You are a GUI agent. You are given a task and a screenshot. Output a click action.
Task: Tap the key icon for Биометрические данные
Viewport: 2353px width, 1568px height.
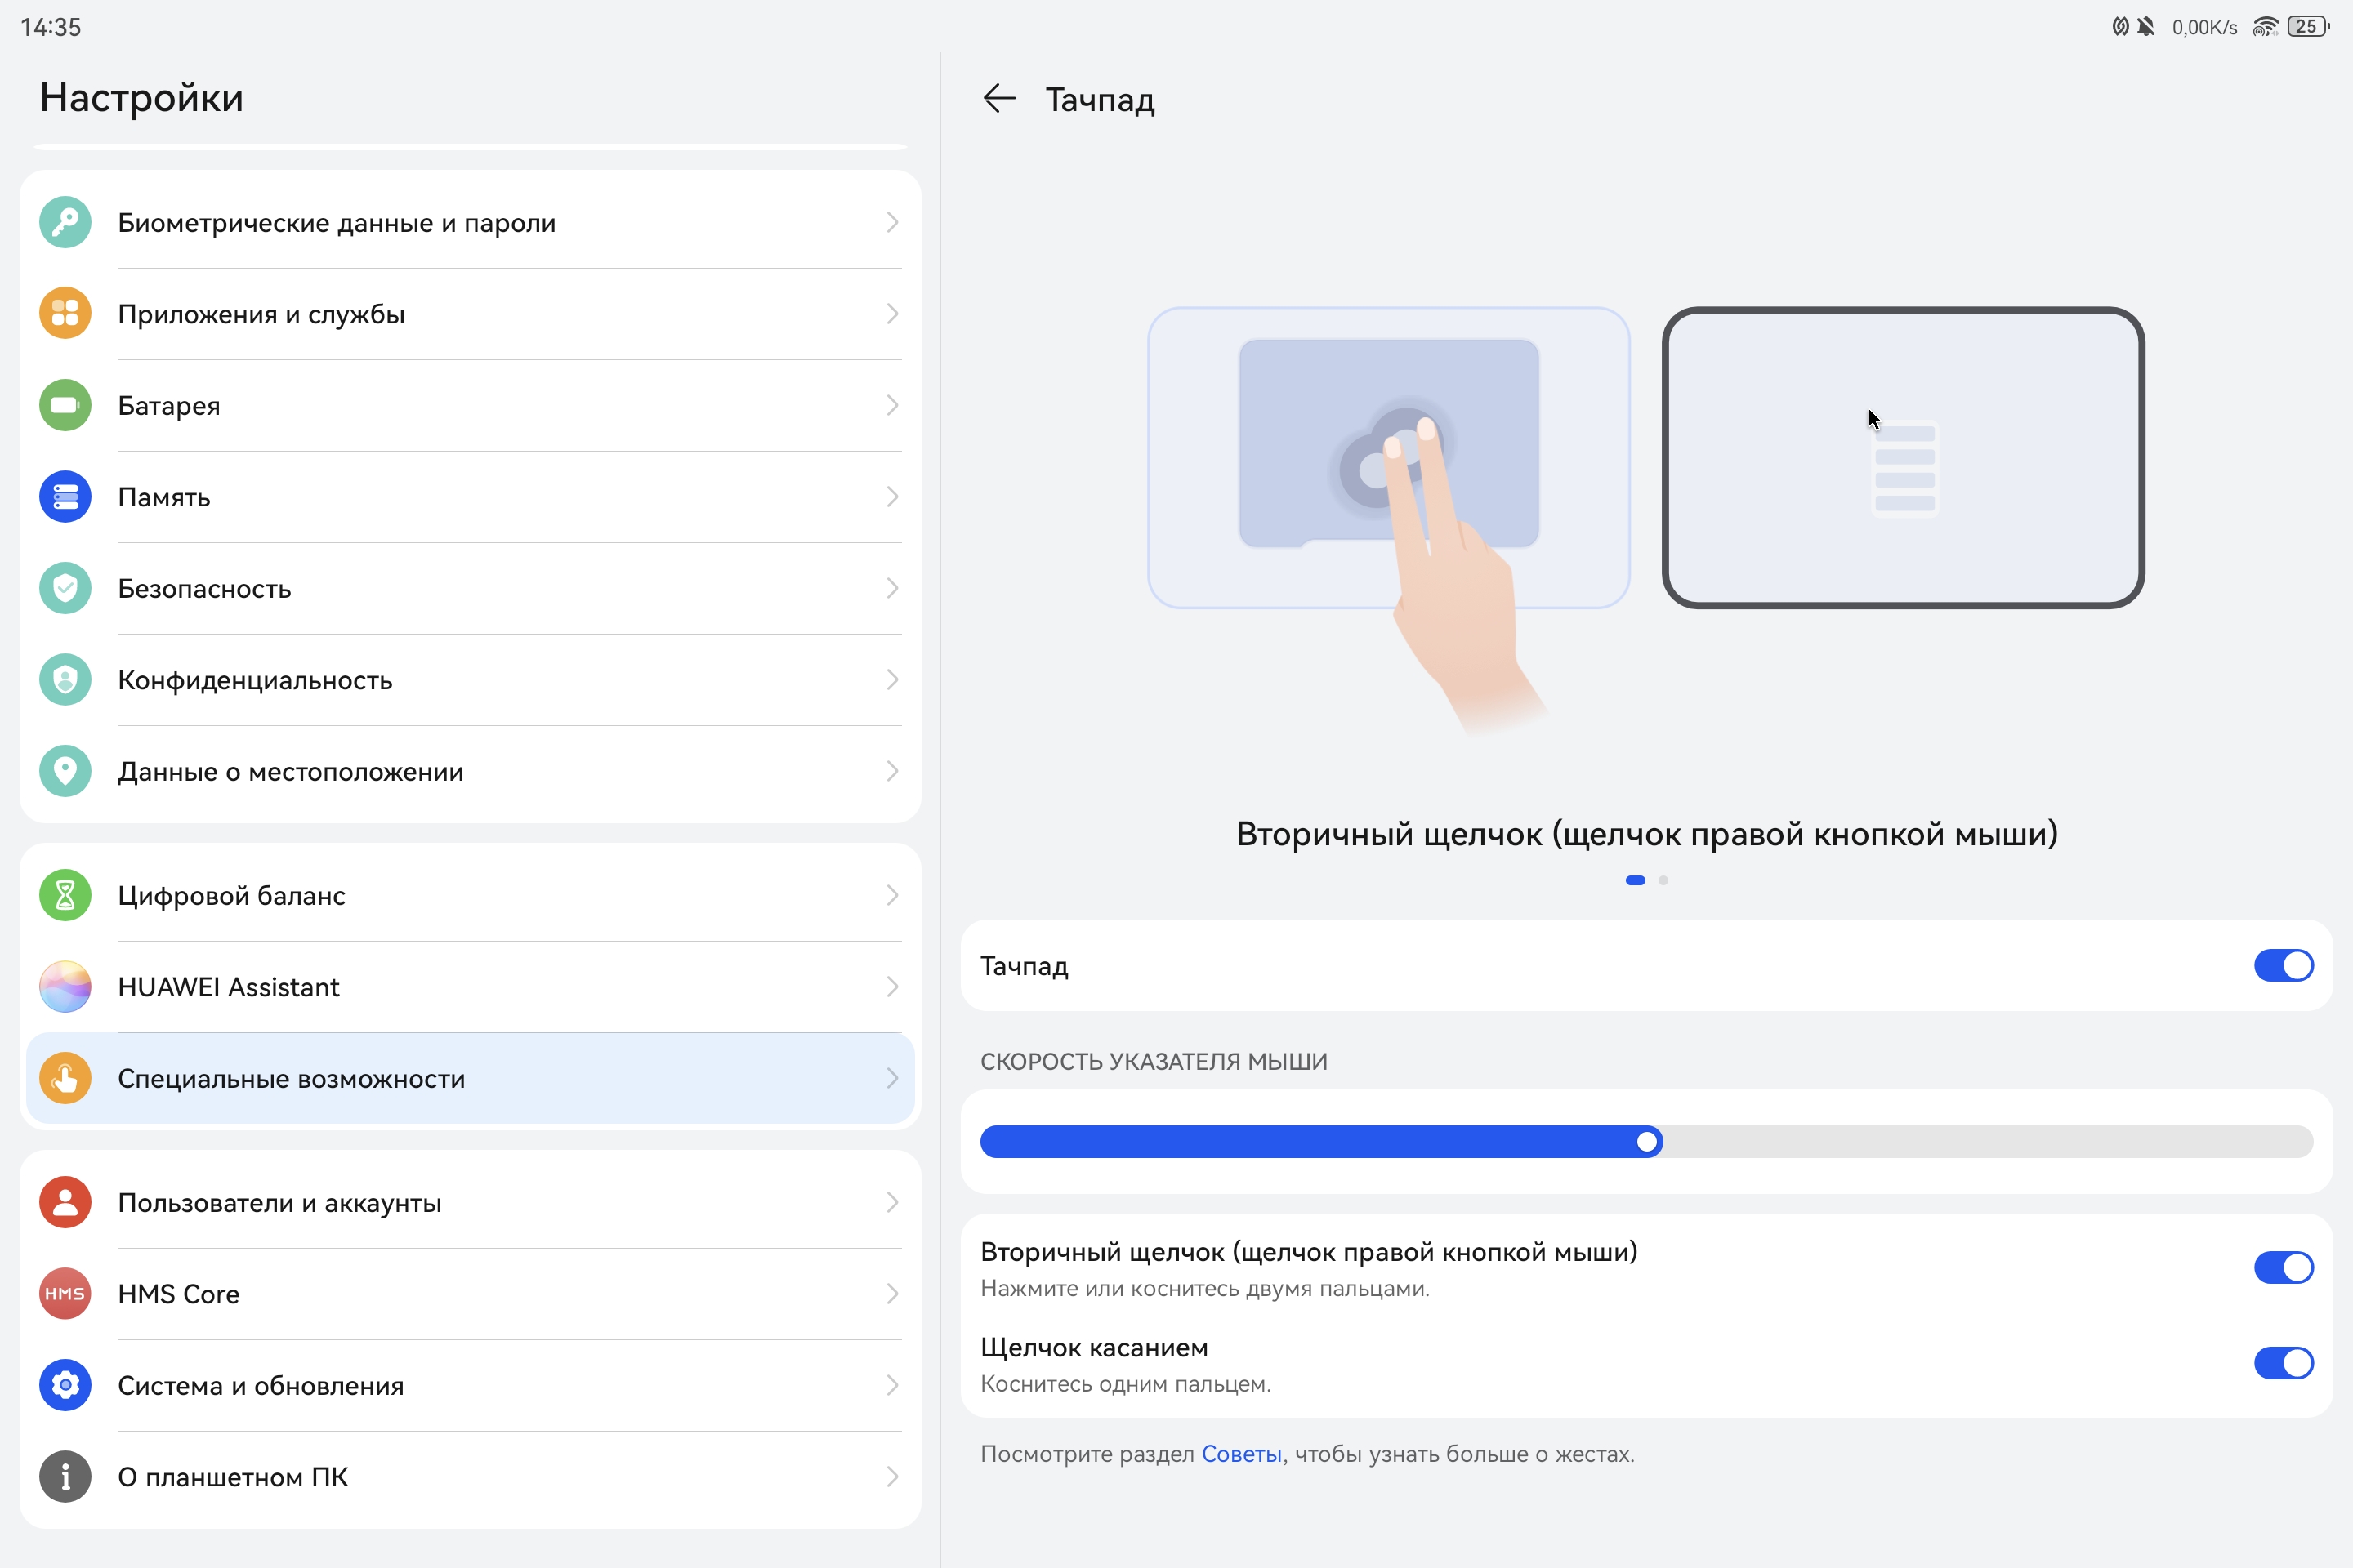(x=65, y=222)
